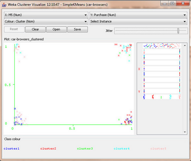Click the Save button

point(77,29)
